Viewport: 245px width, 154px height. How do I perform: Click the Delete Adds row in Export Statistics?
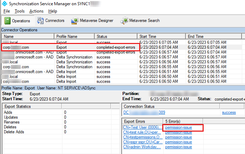coord(61,132)
